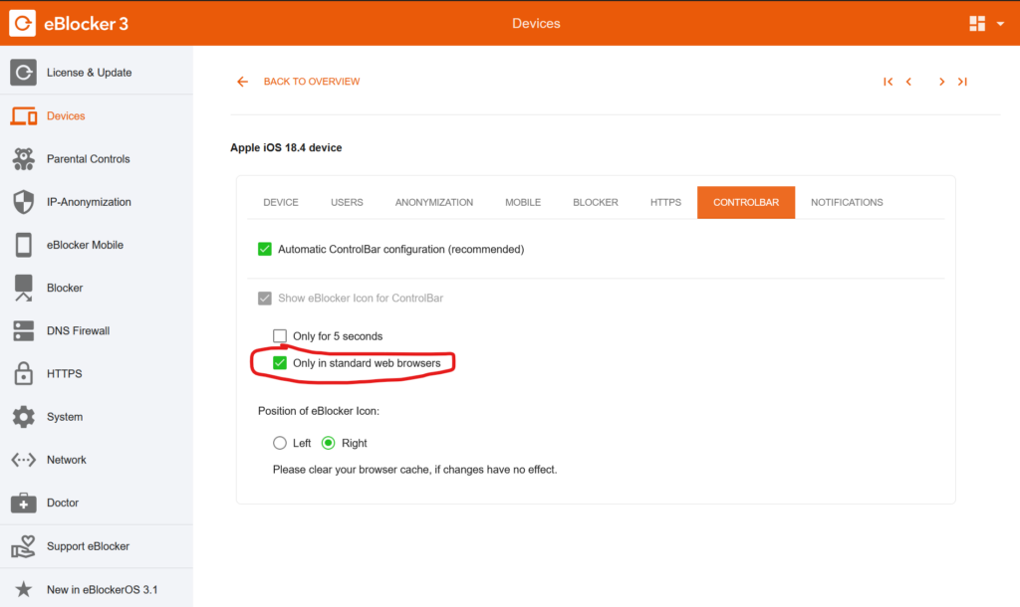Screen dimensions: 1020x607
Task: Open the ANONYMIZATION tab
Action: pyautogui.click(x=434, y=202)
